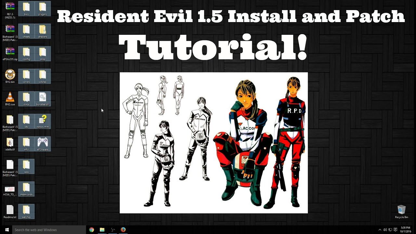Select the plugins folder
The width and height of the screenshot is (416, 234).
point(43,9)
